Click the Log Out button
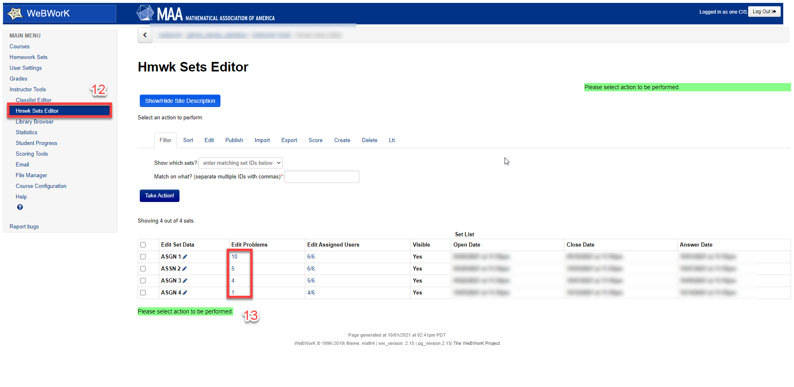Viewport: 794px width, 387px height. click(764, 12)
